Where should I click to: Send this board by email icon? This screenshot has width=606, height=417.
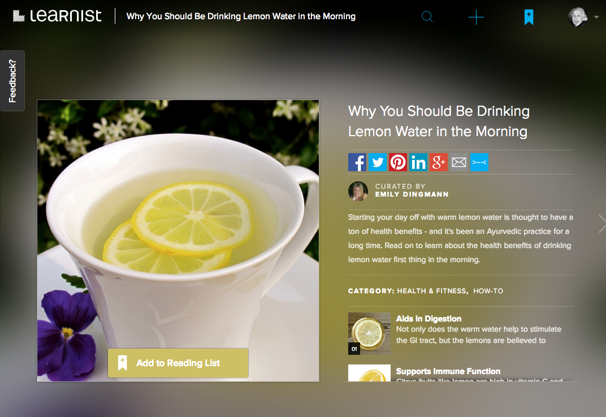point(459,163)
